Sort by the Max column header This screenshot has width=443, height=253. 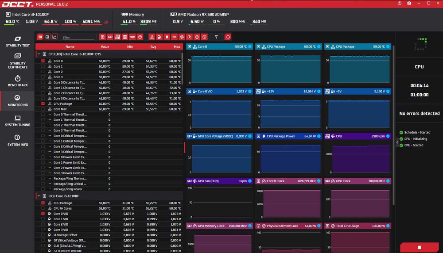pos(177,46)
